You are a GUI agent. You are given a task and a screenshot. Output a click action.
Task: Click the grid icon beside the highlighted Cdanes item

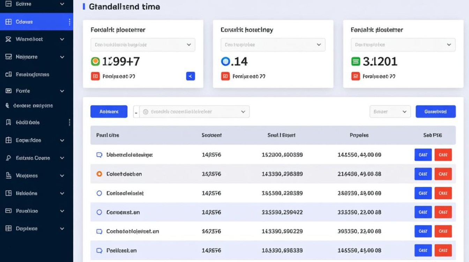[9, 22]
